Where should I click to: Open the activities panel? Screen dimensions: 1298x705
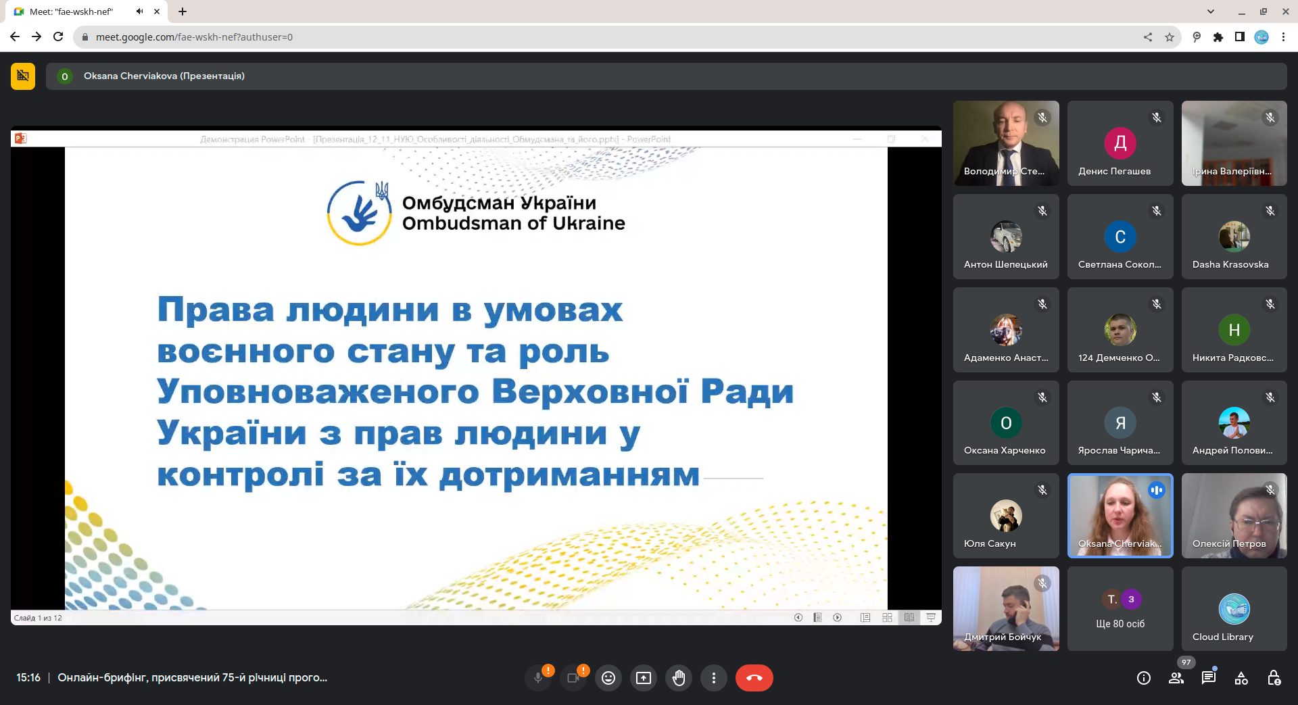[x=1241, y=678]
